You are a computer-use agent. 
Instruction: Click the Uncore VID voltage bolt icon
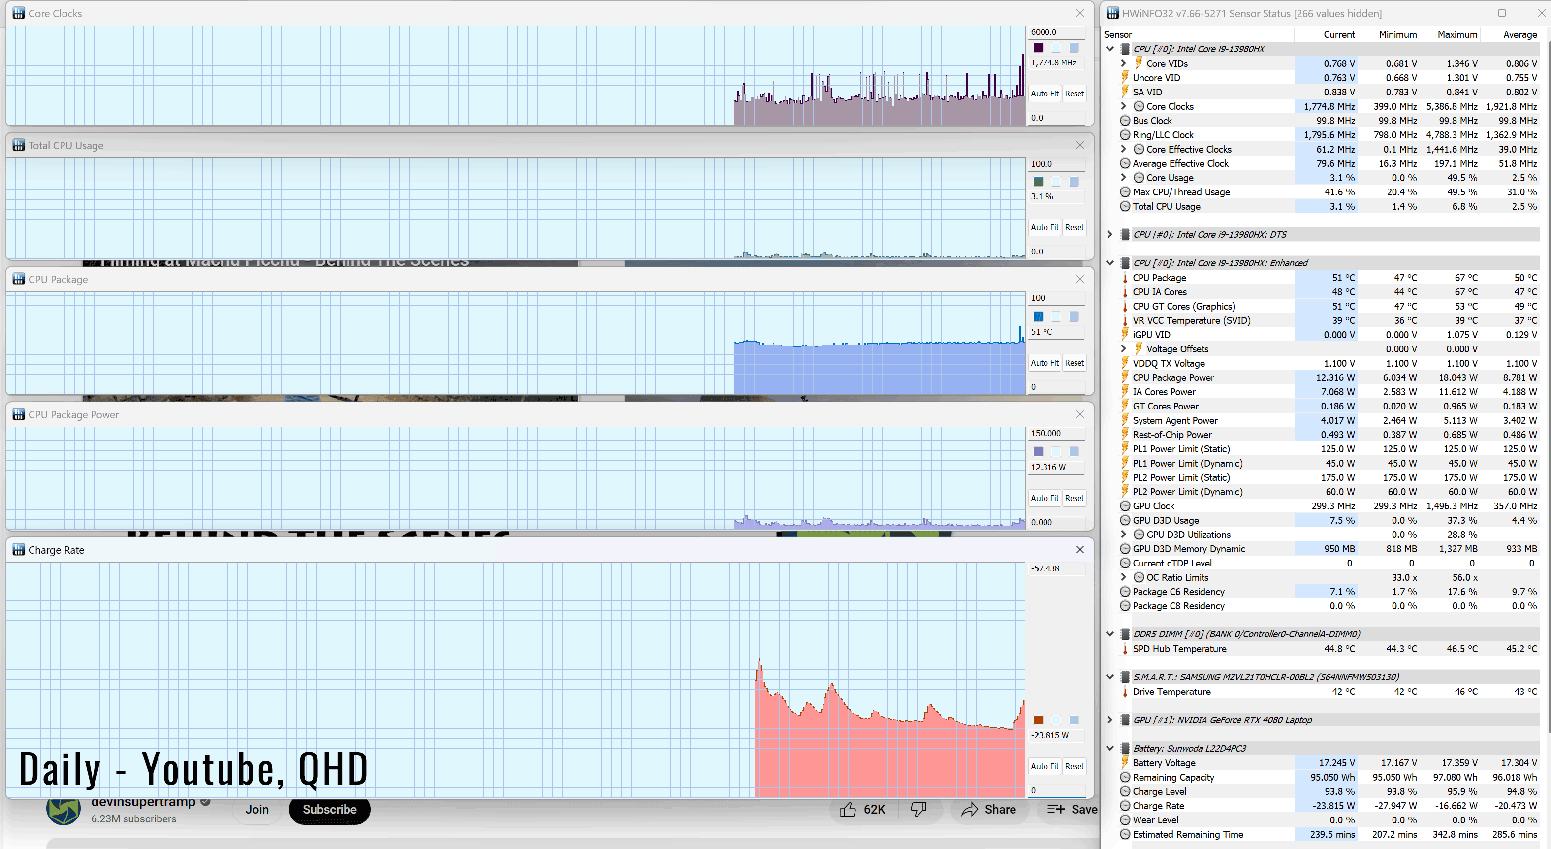(x=1124, y=78)
